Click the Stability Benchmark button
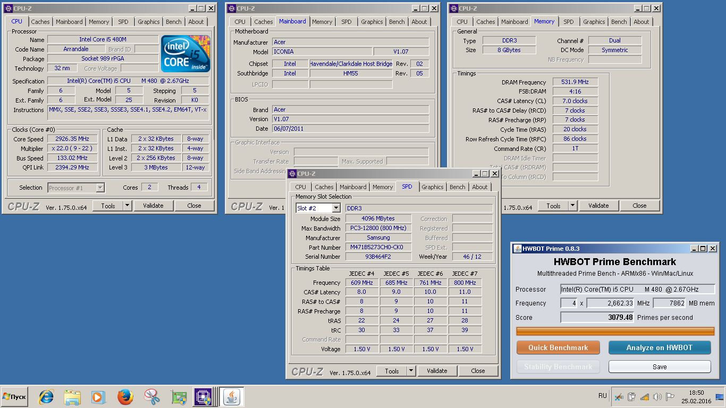 tap(558, 367)
